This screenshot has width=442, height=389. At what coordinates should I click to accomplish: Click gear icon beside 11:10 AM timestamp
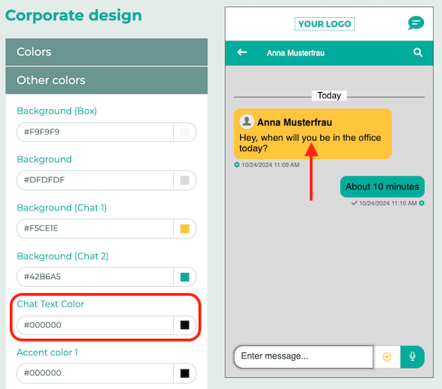(x=422, y=203)
